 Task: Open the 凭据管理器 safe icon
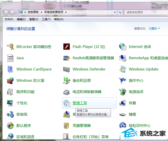coord(66,126)
